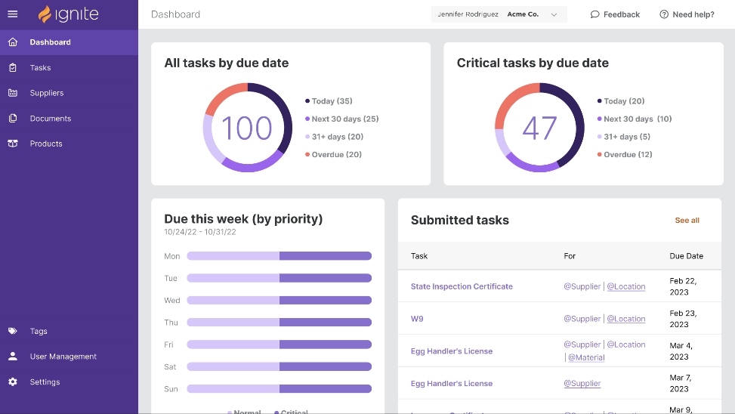Click the Dashboard home icon
Image resolution: width=735 pixels, height=414 pixels.
coord(13,42)
